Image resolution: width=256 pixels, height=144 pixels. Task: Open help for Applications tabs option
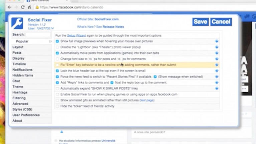[x=217, y=53]
